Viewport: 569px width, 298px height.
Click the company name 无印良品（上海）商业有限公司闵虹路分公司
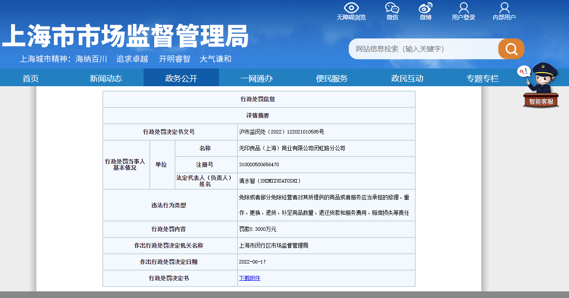[x=292, y=148]
